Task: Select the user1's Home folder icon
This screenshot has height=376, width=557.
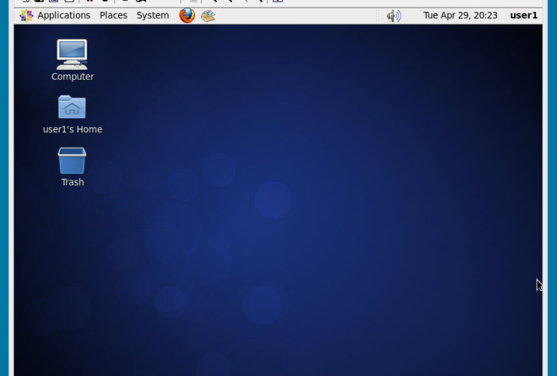Action: point(72,108)
